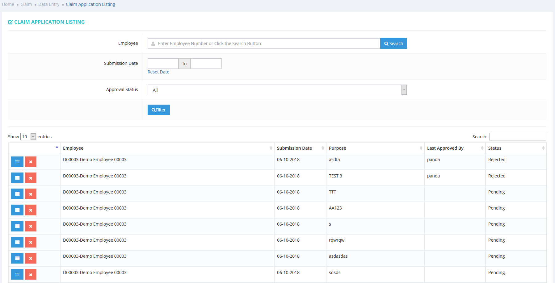The height and width of the screenshot is (283, 555).
Task: Navigate to Data Entry breadcrumb
Action: coord(49,4)
